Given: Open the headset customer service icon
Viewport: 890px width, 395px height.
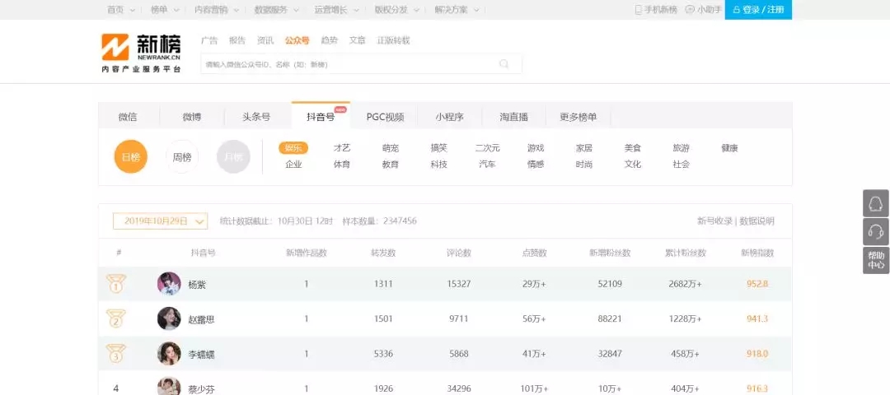Looking at the screenshot, I should (x=875, y=231).
